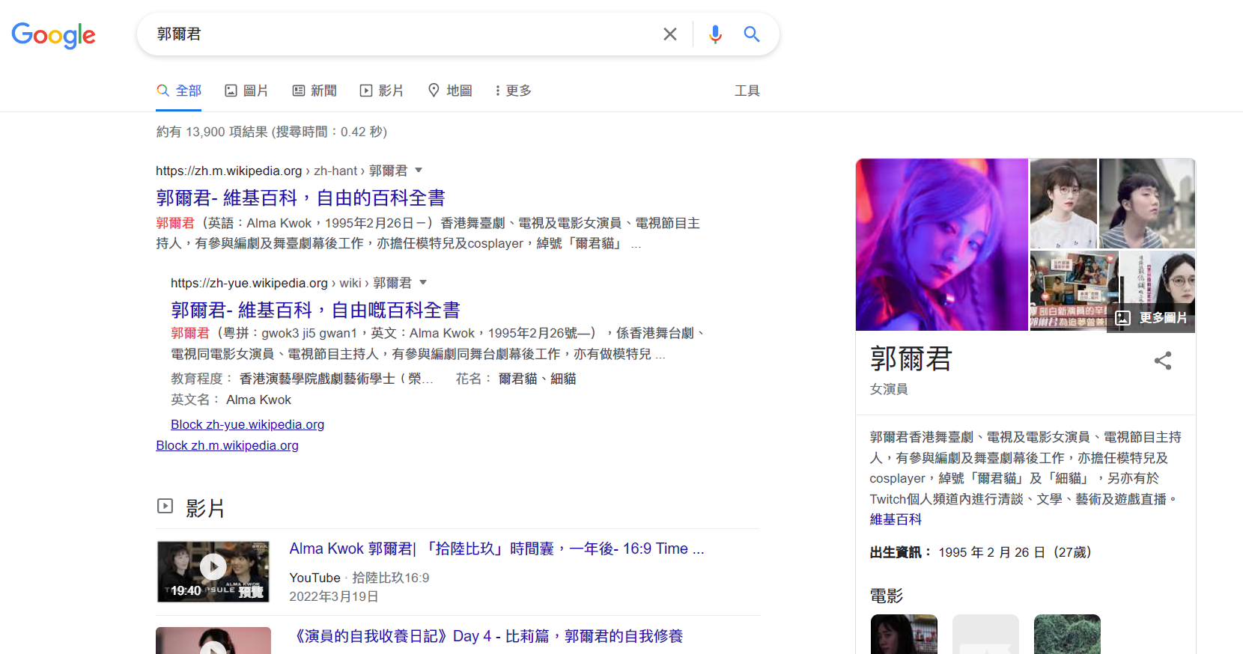Screen dimensions: 1243x654
Task: Open first movie poster under 電影
Action: [x=904, y=634]
